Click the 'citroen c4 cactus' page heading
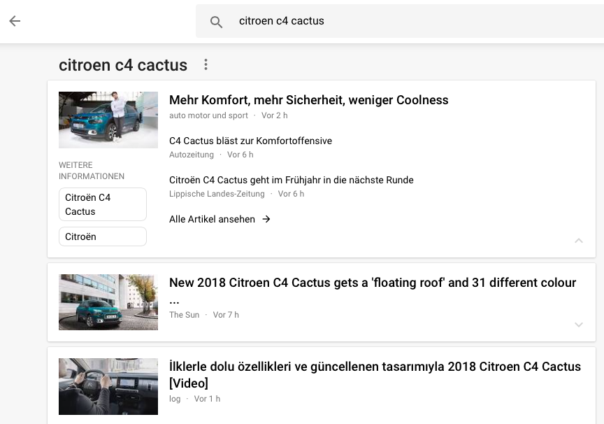The image size is (604, 424). coord(123,65)
